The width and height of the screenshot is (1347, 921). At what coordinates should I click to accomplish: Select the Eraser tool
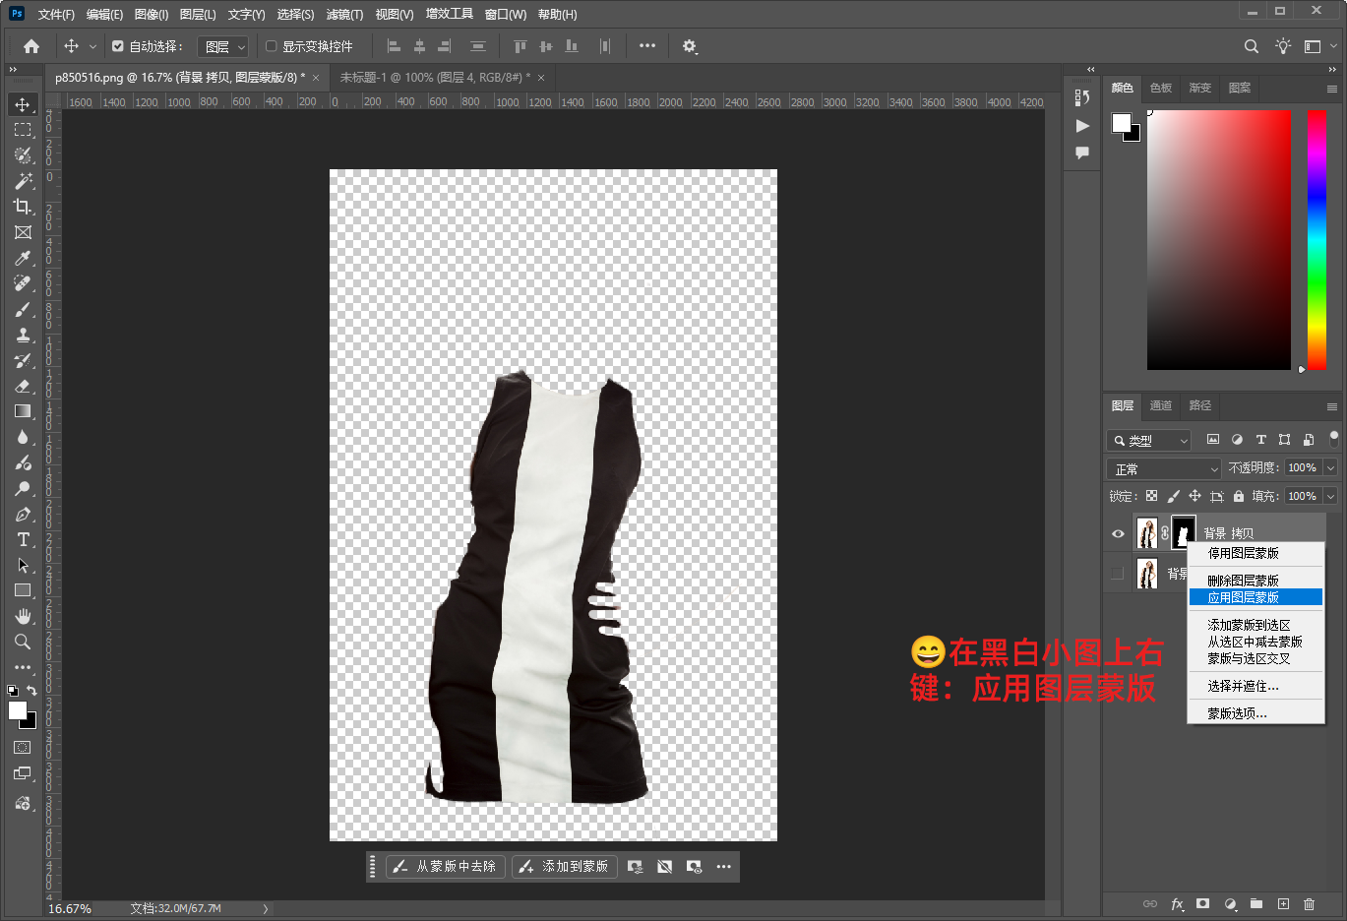coord(23,386)
